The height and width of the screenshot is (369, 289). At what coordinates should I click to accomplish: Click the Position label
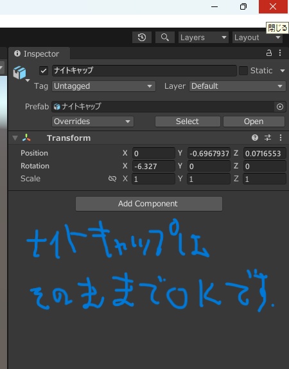(x=34, y=153)
